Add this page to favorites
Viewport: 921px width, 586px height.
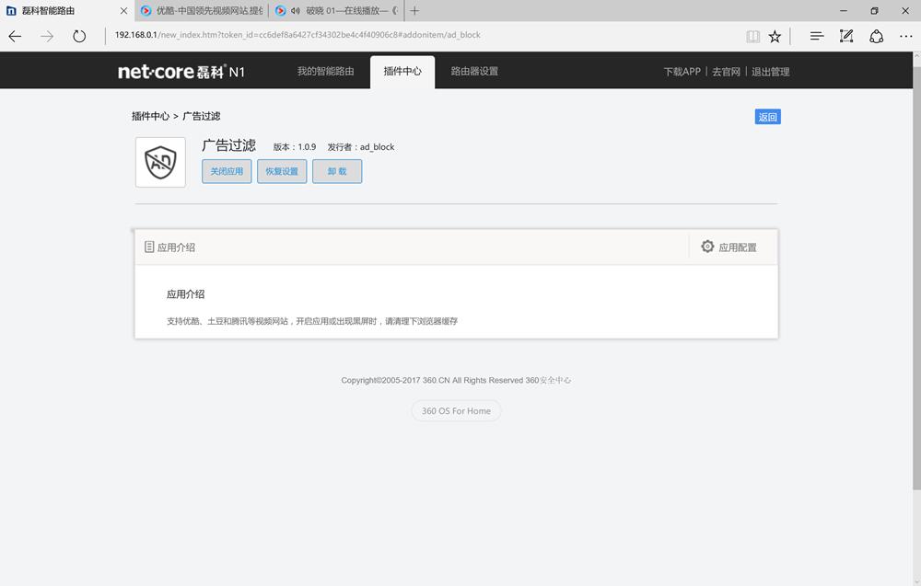[x=775, y=36]
